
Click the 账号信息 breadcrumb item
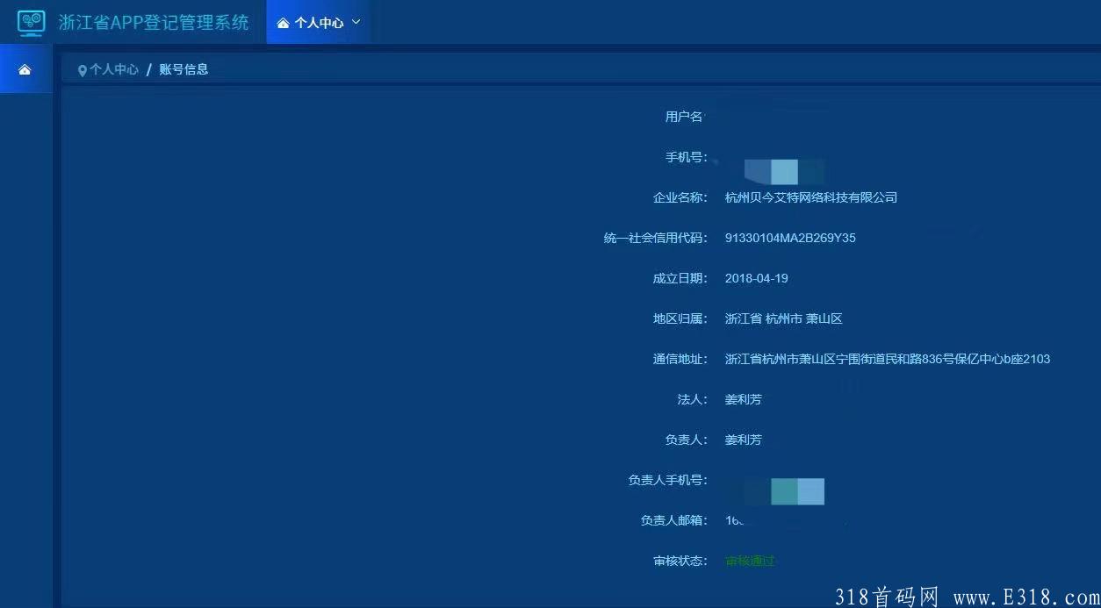tap(183, 69)
